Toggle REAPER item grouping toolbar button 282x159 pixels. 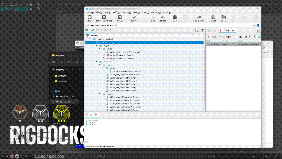pyautogui.click(x=7, y=9)
